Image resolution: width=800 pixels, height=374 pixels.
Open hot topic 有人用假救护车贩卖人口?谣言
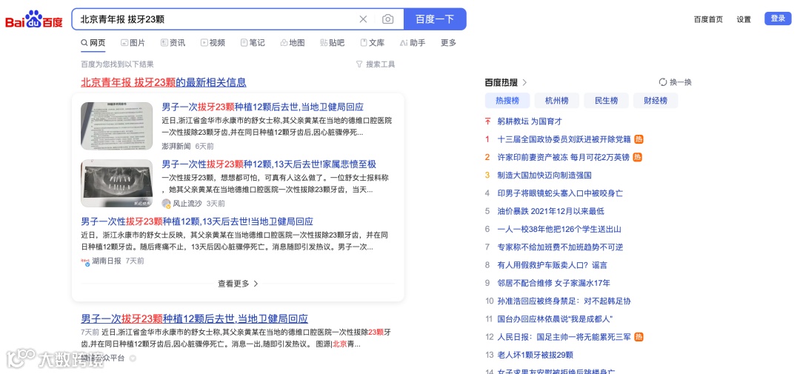(553, 265)
